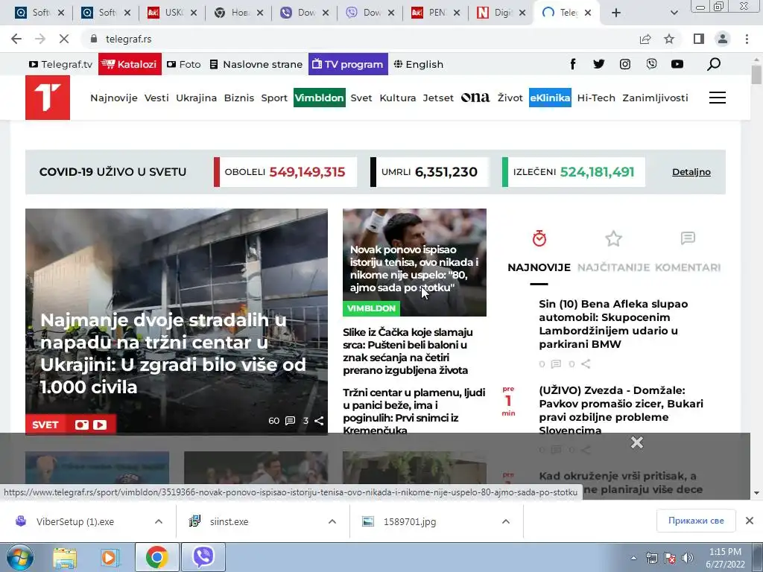The image size is (763, 572).
Task: Close the grey ad overlay banner
Action: [637, 442]
